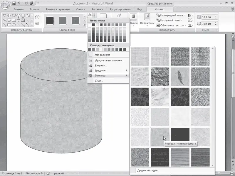Open the Вставка ribbon tab
Viewport: 235px width, 176px height.
click(35, 9)
